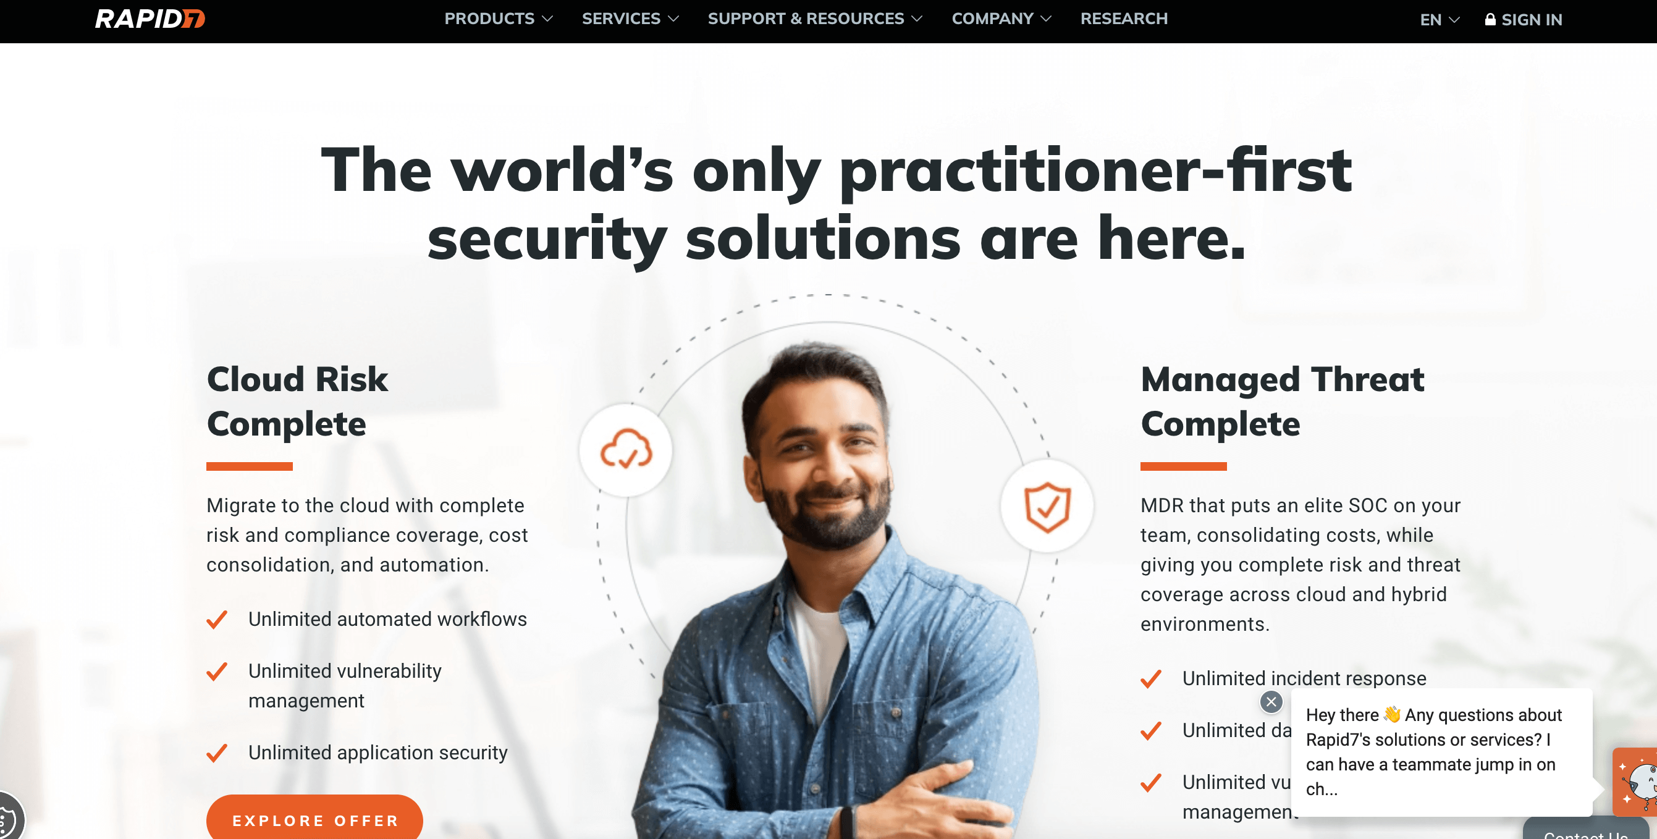The width and height of the screenshot is (1657, 839).
Task: Expand the Products dropdown menu
Action: coord(499,19)
